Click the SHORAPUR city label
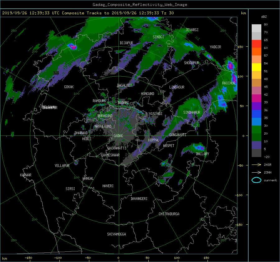 point(191,63)
